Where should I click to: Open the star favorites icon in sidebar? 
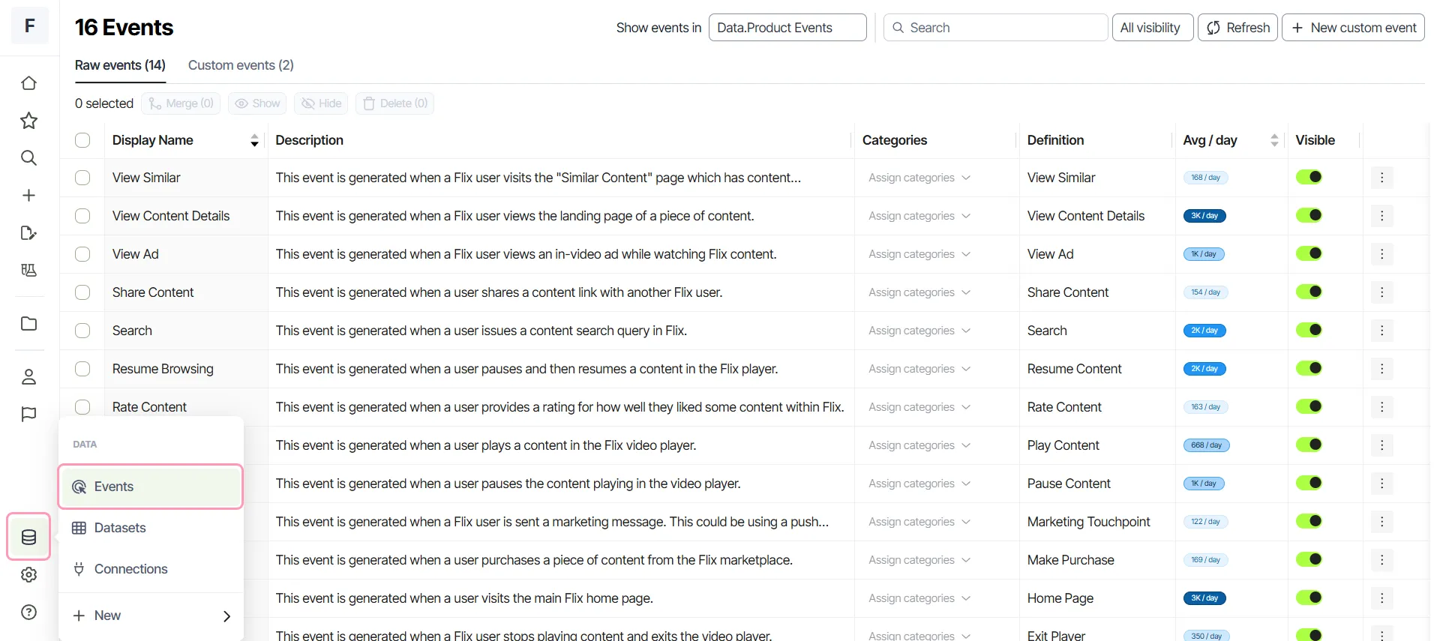click(28, 121)
